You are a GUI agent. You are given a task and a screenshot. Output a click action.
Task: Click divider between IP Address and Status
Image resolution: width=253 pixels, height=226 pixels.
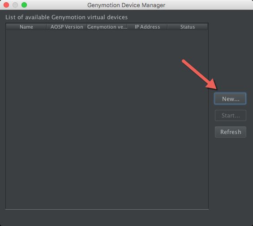tap(167, 27)
